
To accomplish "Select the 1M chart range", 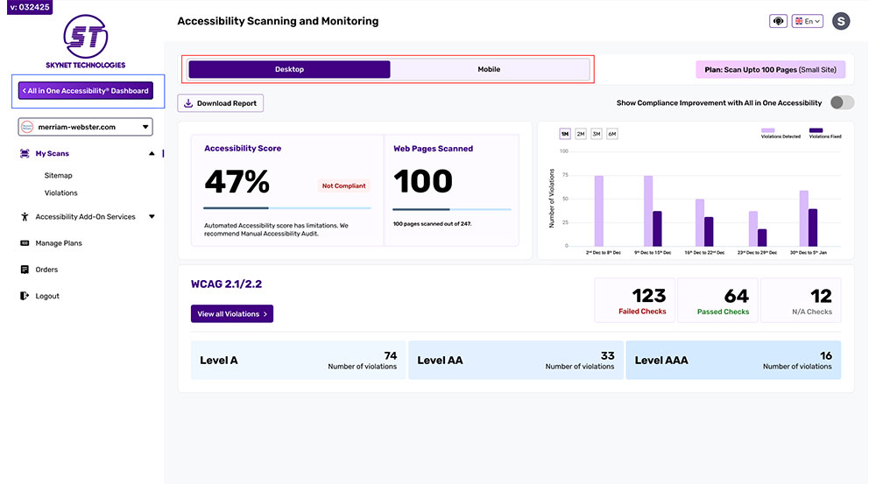I will tap(565, 134).
